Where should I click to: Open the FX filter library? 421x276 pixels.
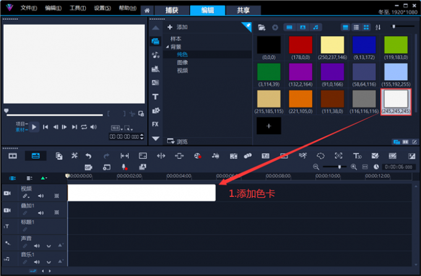[155, 124]
